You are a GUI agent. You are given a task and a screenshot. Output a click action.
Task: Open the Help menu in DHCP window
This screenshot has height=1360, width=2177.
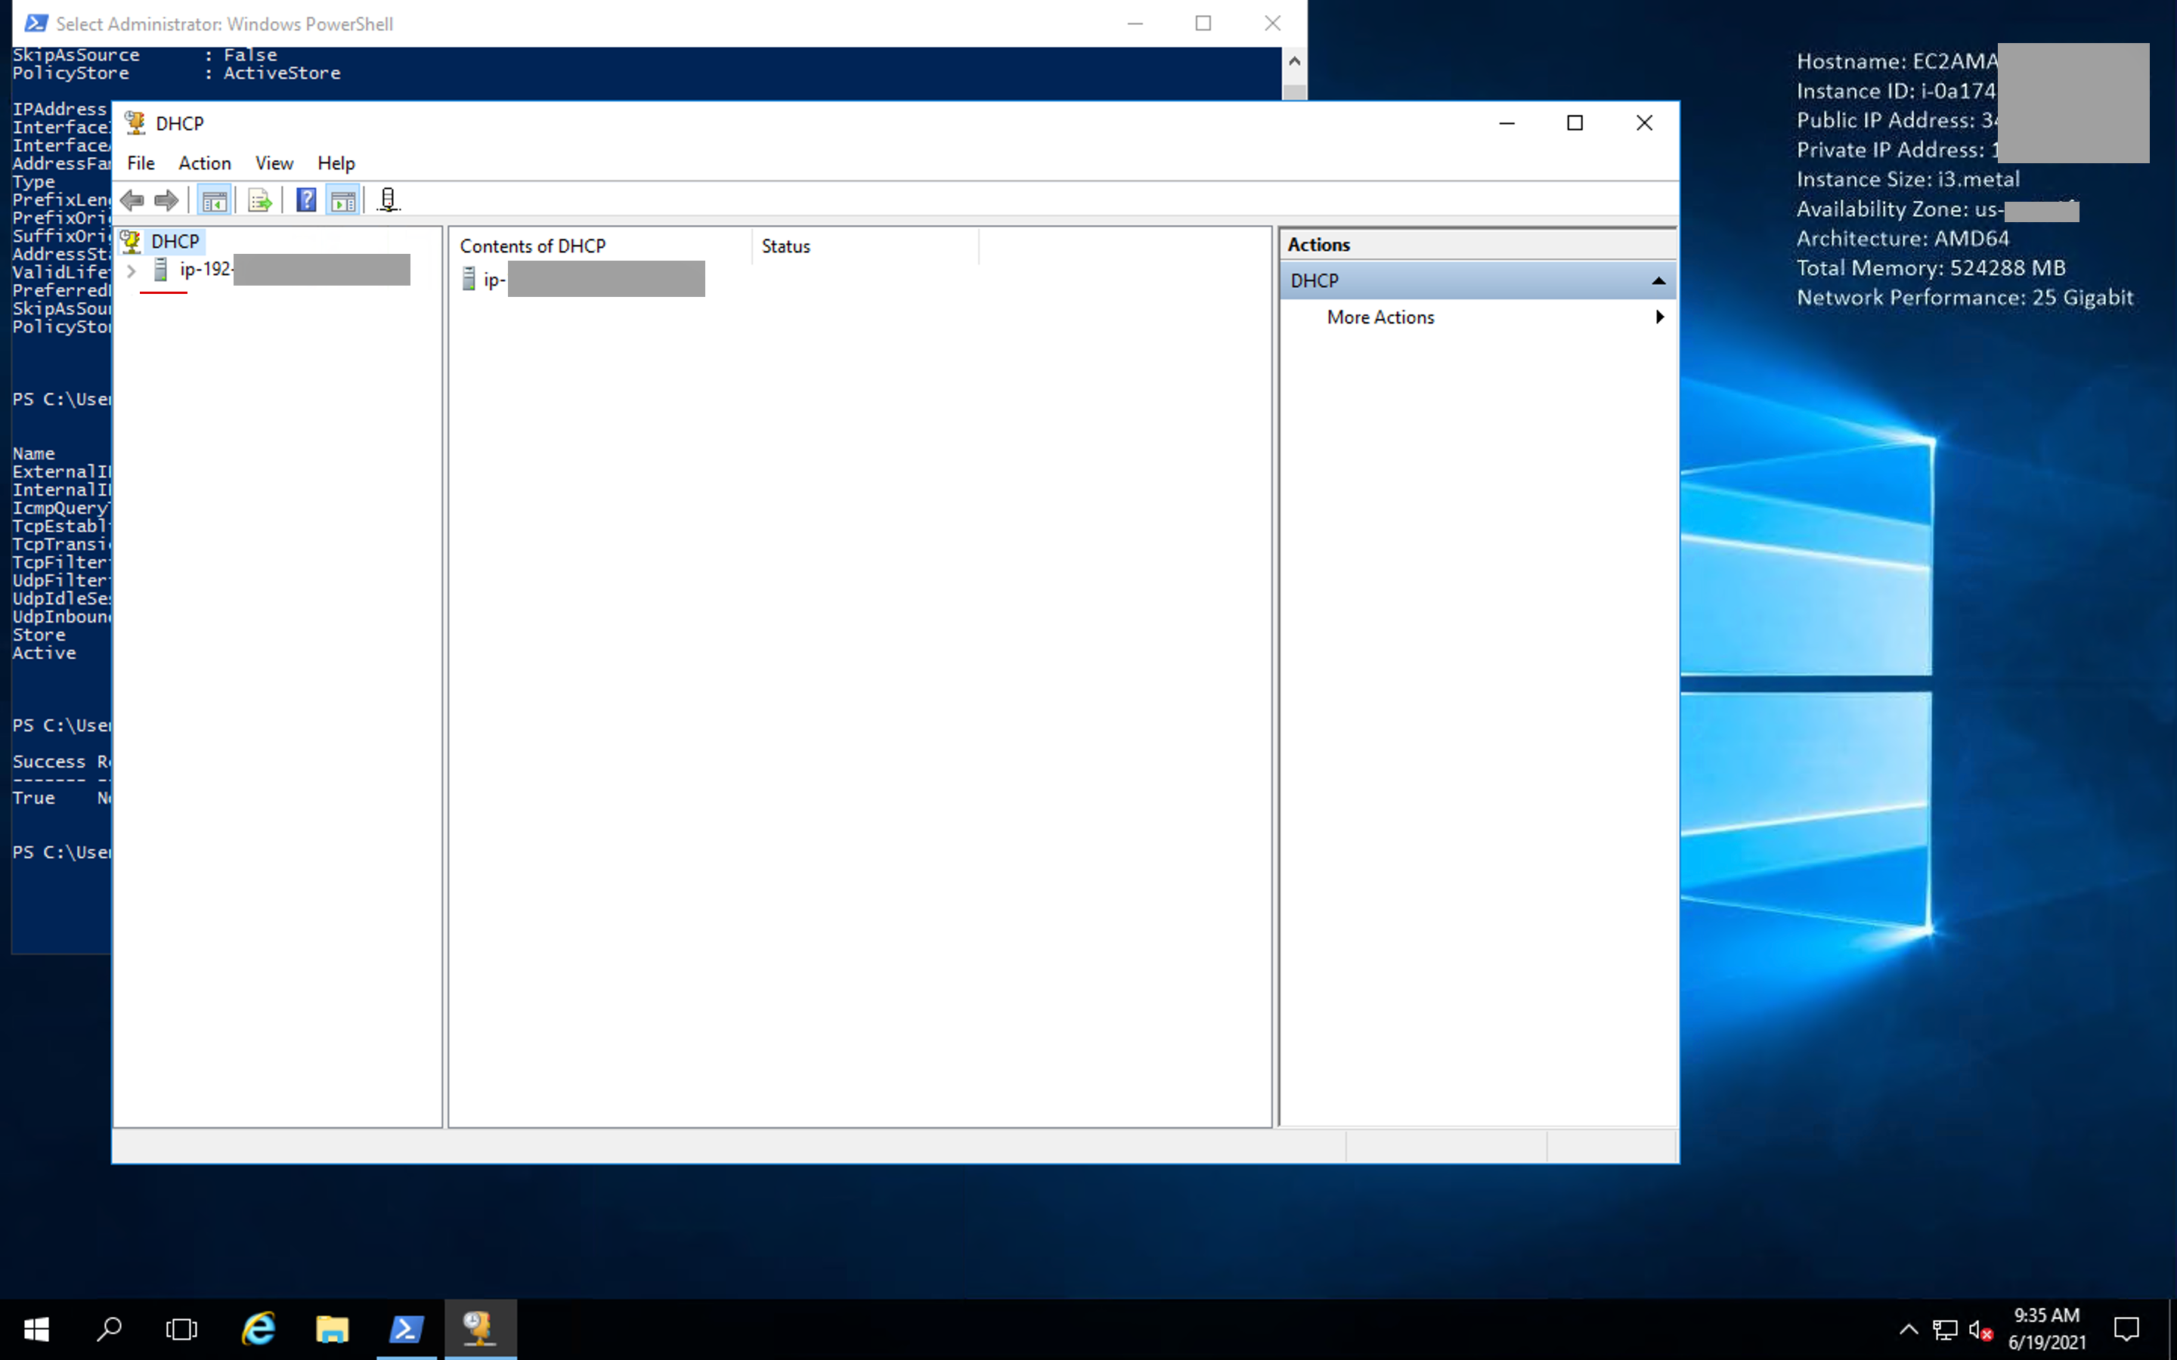336,162
